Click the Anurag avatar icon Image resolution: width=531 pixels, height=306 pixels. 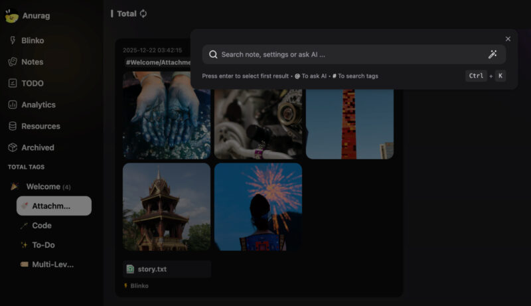click(11, 15)
